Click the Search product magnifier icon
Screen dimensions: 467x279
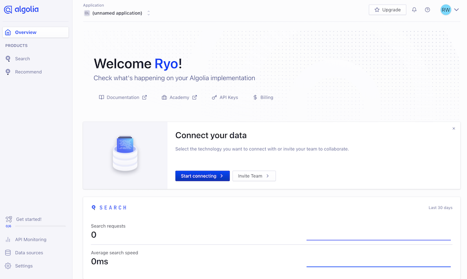pos(8,59)
